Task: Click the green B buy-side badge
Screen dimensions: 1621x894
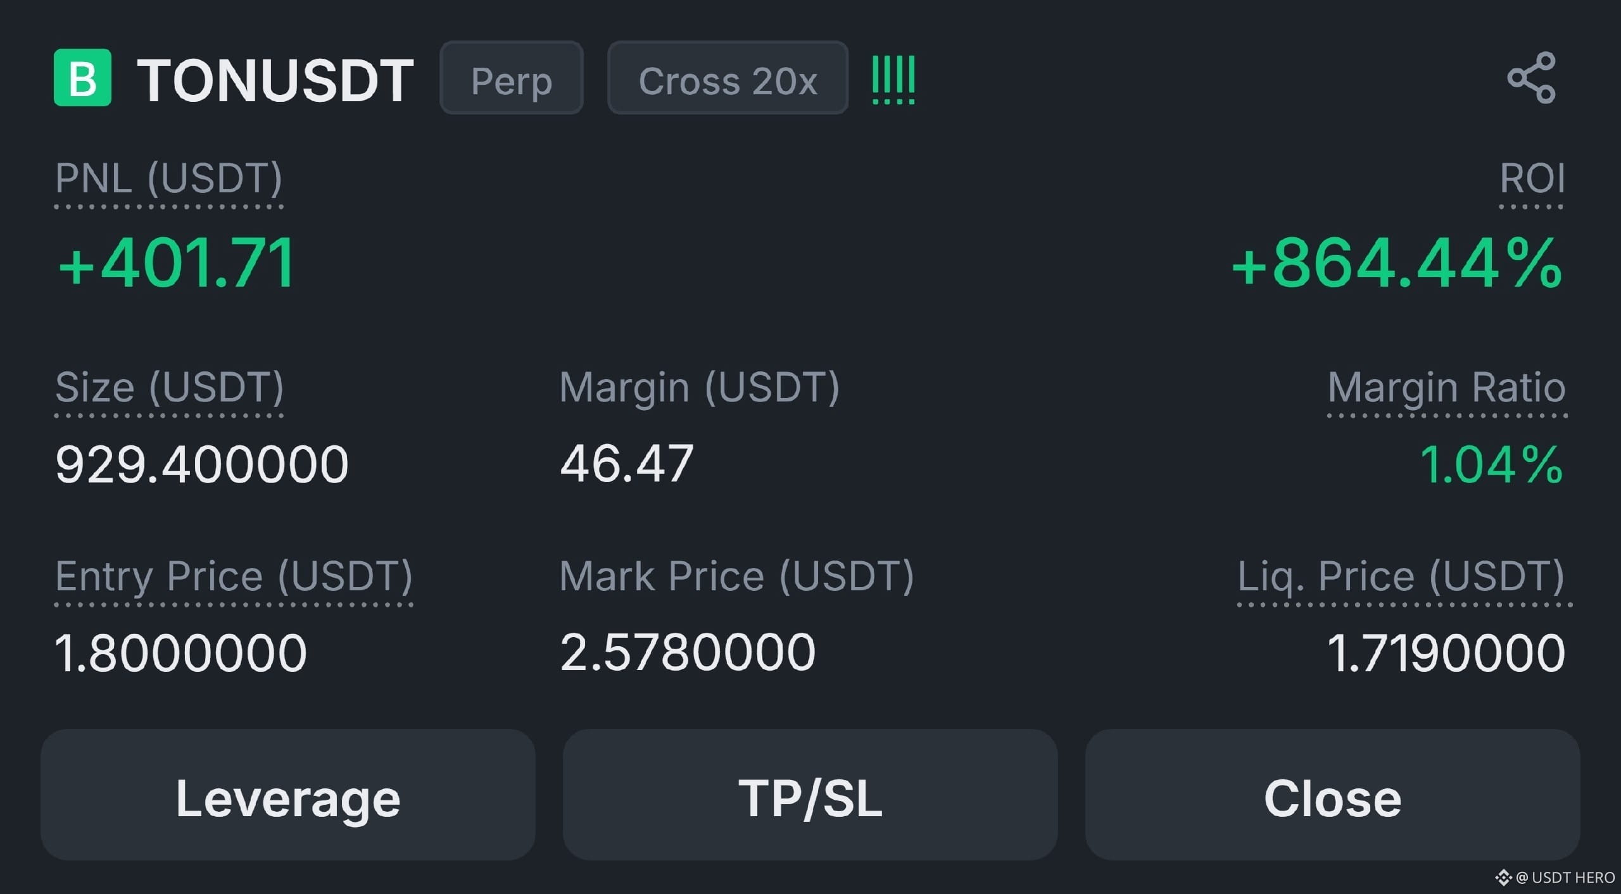Action: coord(82,77)
